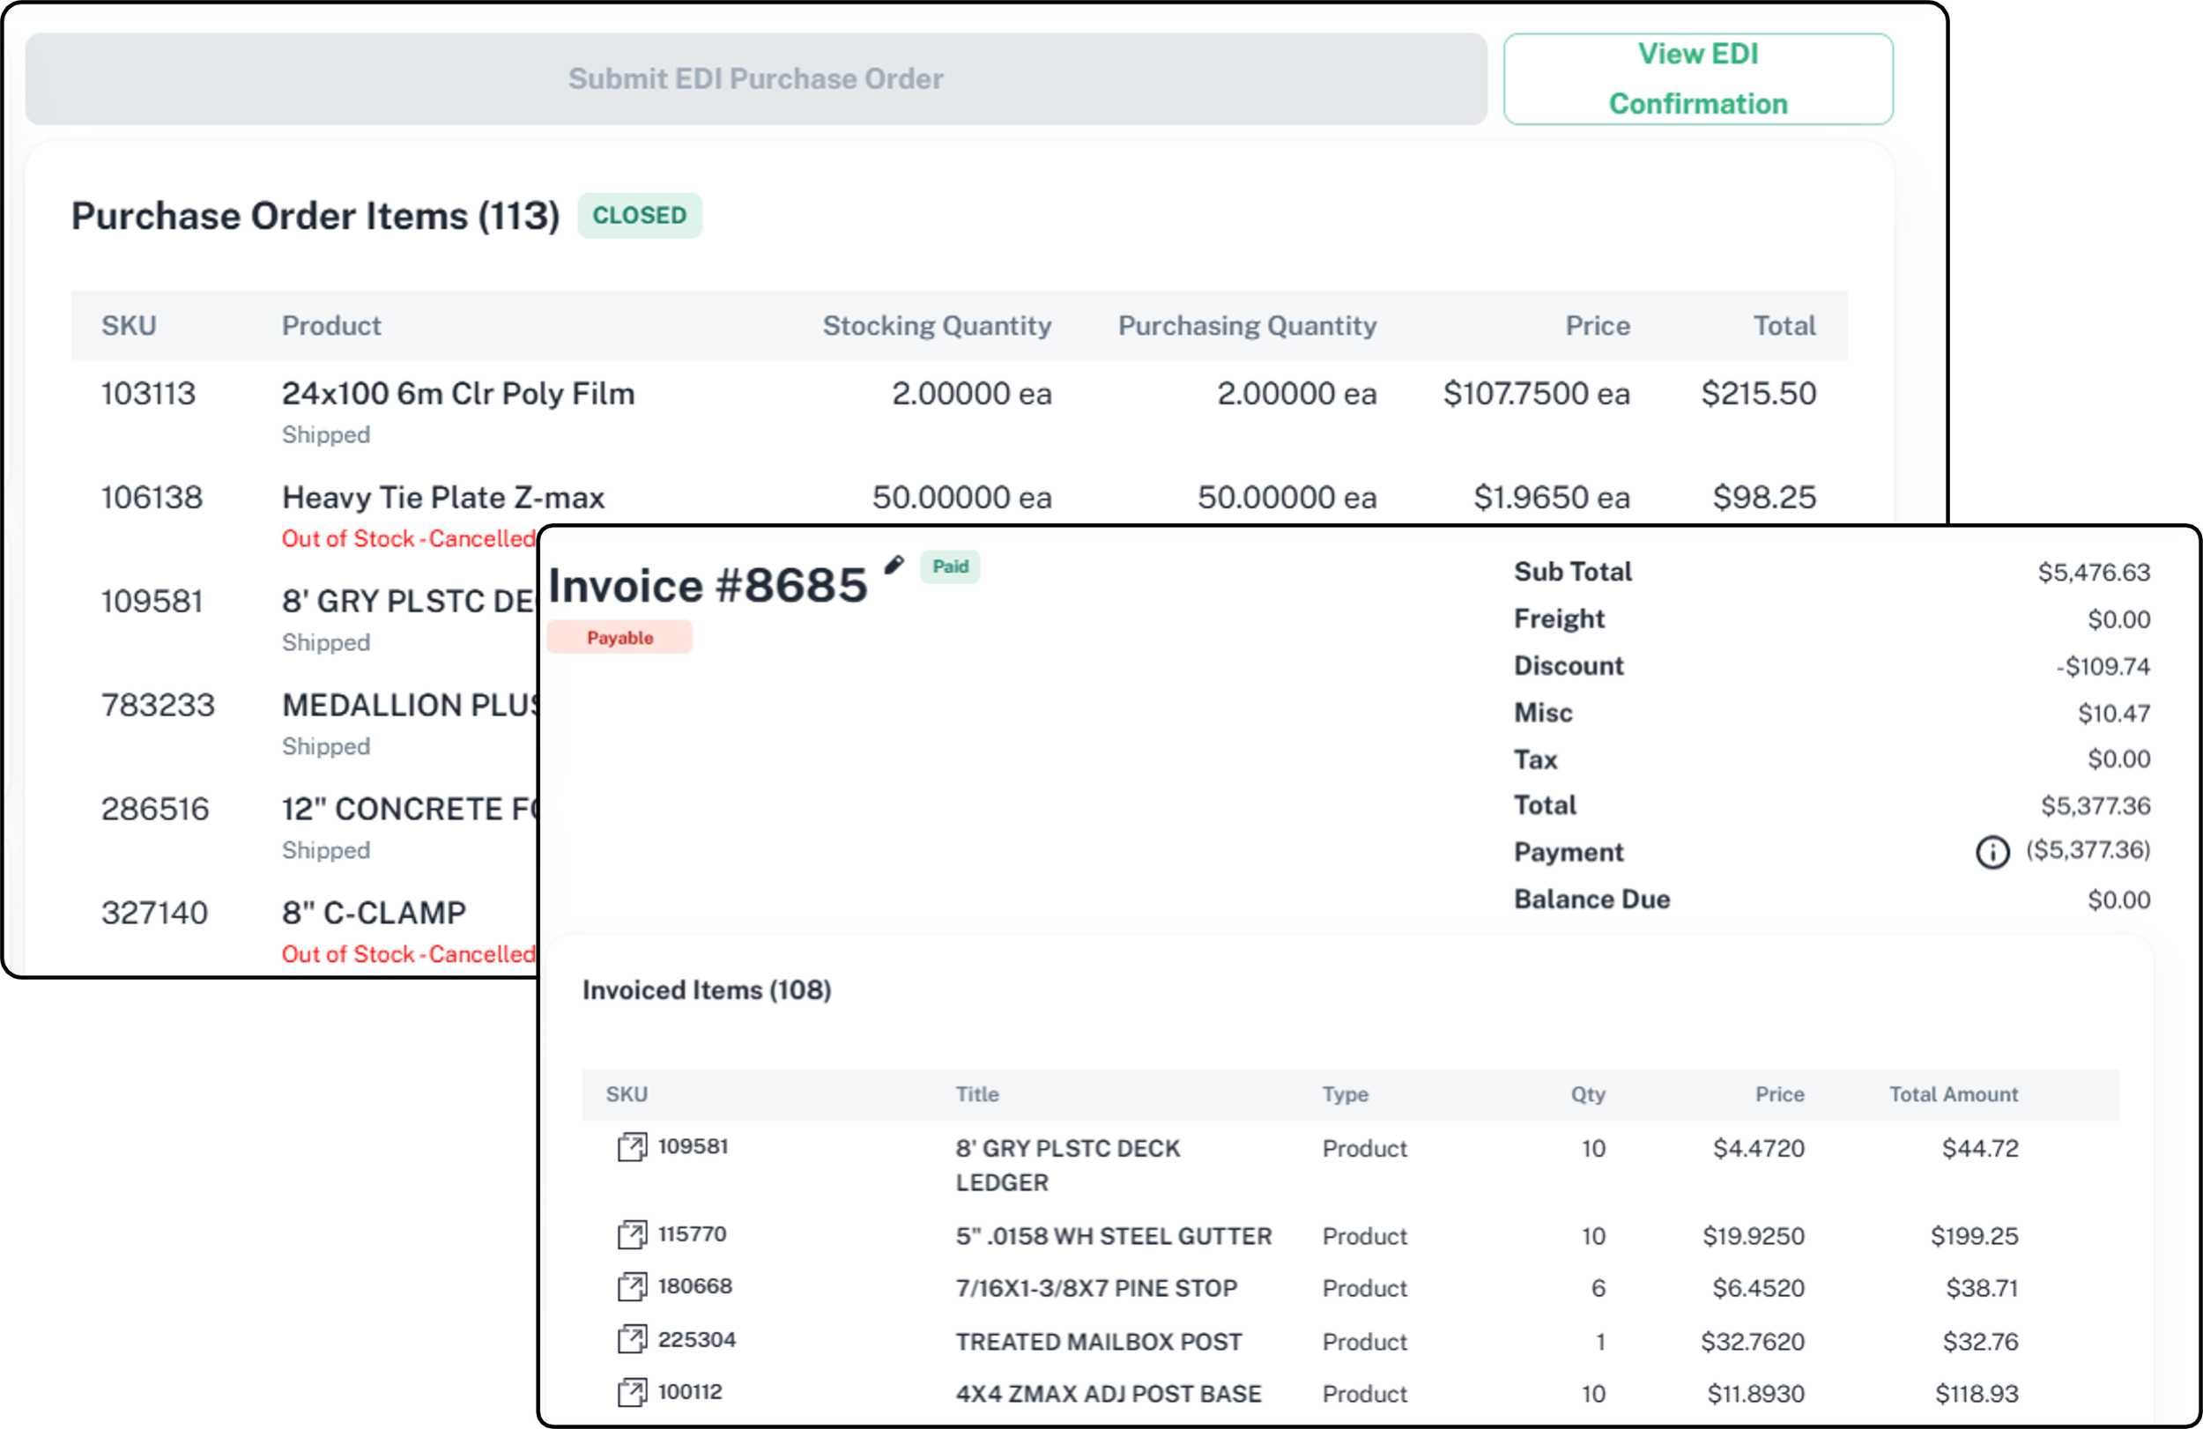
Task: Select the Heavy Tie Plate Z-max product
Action: point(442,498)
